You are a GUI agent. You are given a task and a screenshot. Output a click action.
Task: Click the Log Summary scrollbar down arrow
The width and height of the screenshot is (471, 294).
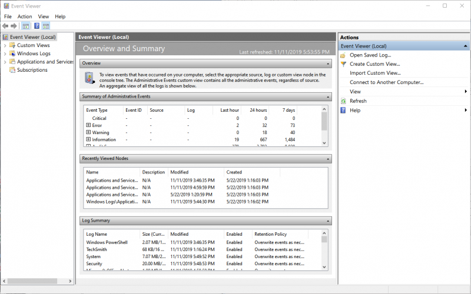coord(324,267)
